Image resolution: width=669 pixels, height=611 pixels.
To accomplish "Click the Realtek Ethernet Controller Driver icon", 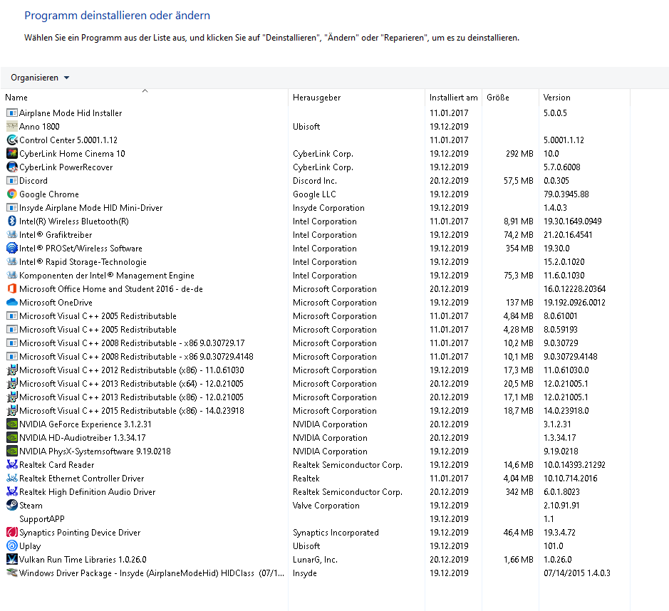I will (x=12, y=479).
